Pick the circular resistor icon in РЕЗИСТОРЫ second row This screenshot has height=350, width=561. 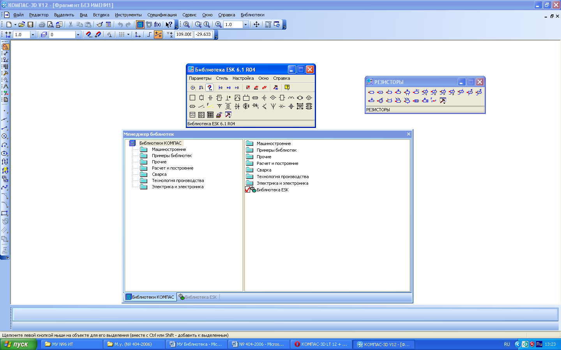click(380, 100)
